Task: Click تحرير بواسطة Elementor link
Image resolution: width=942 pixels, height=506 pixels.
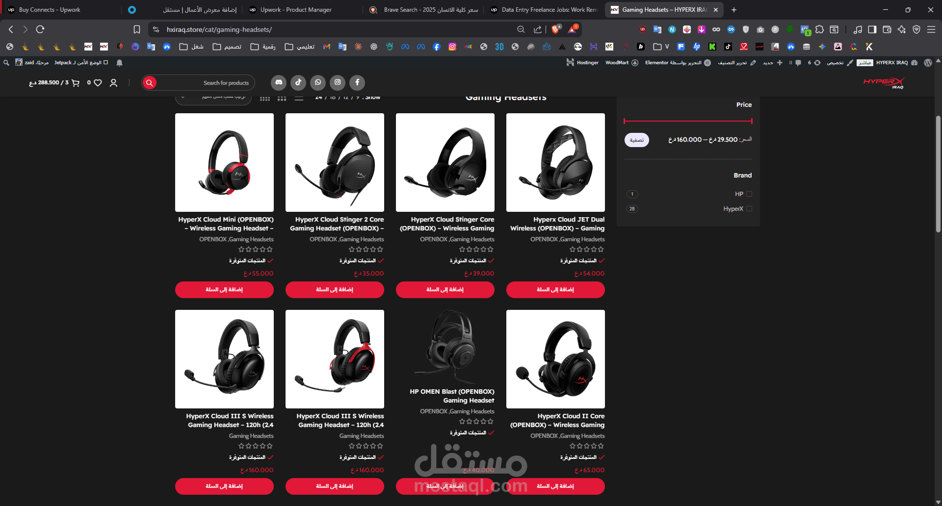Action: click(x=678, y=63)
